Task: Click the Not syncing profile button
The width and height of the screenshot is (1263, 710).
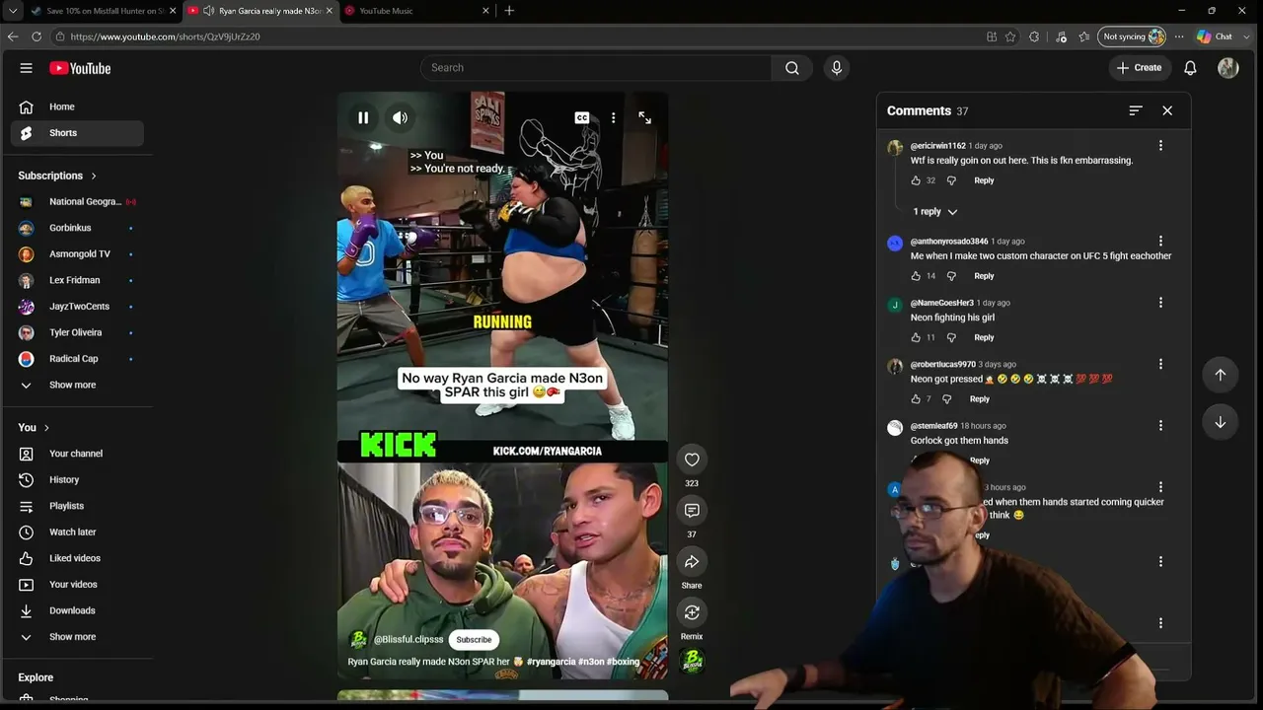Action: 1133,36
